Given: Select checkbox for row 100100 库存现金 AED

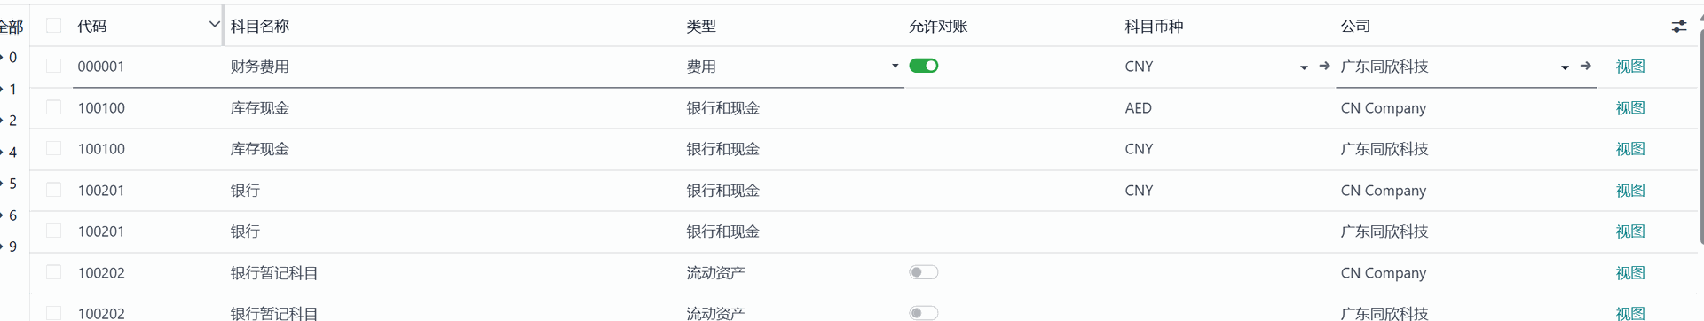Looking at the screenshot, I should tap(54, 107).
